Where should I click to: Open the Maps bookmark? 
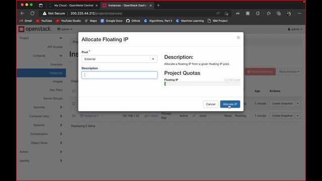point(91,21)
